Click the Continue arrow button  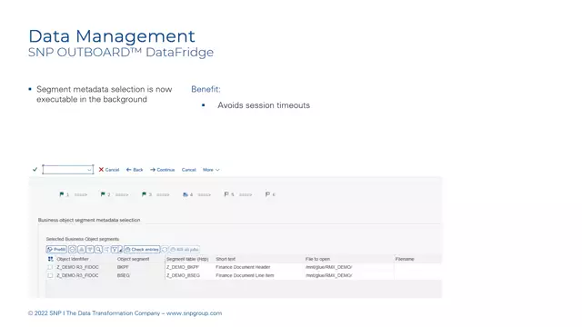coord(162,170)
